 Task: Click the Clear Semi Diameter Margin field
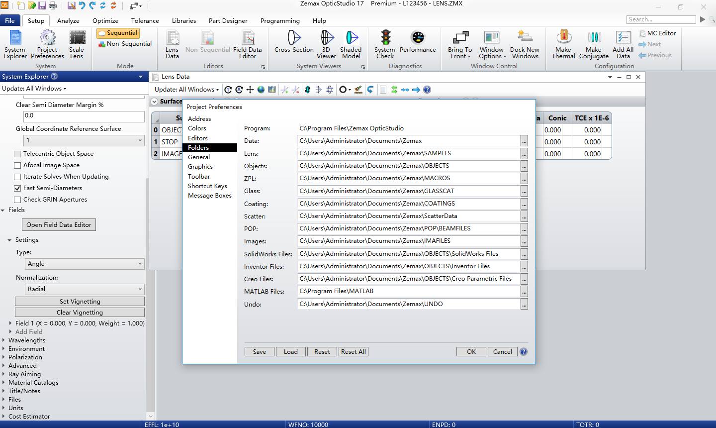tap(84, 116)
